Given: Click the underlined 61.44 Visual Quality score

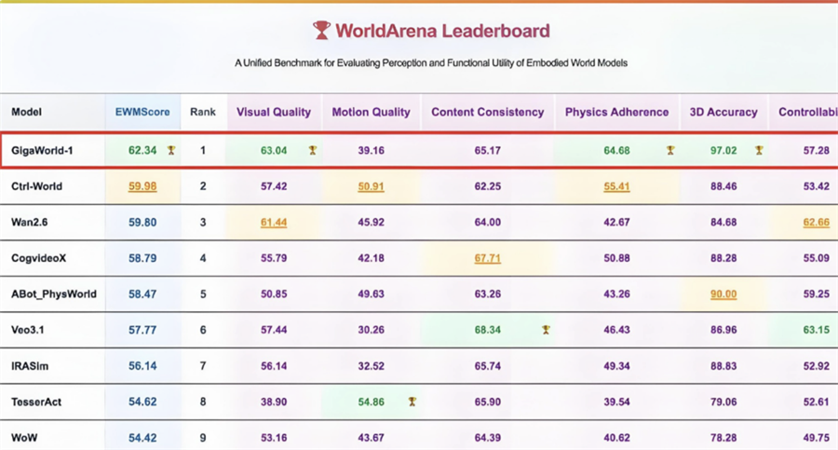Looking at the screenshot, I should pyautogui.click(x=274, y=222).
